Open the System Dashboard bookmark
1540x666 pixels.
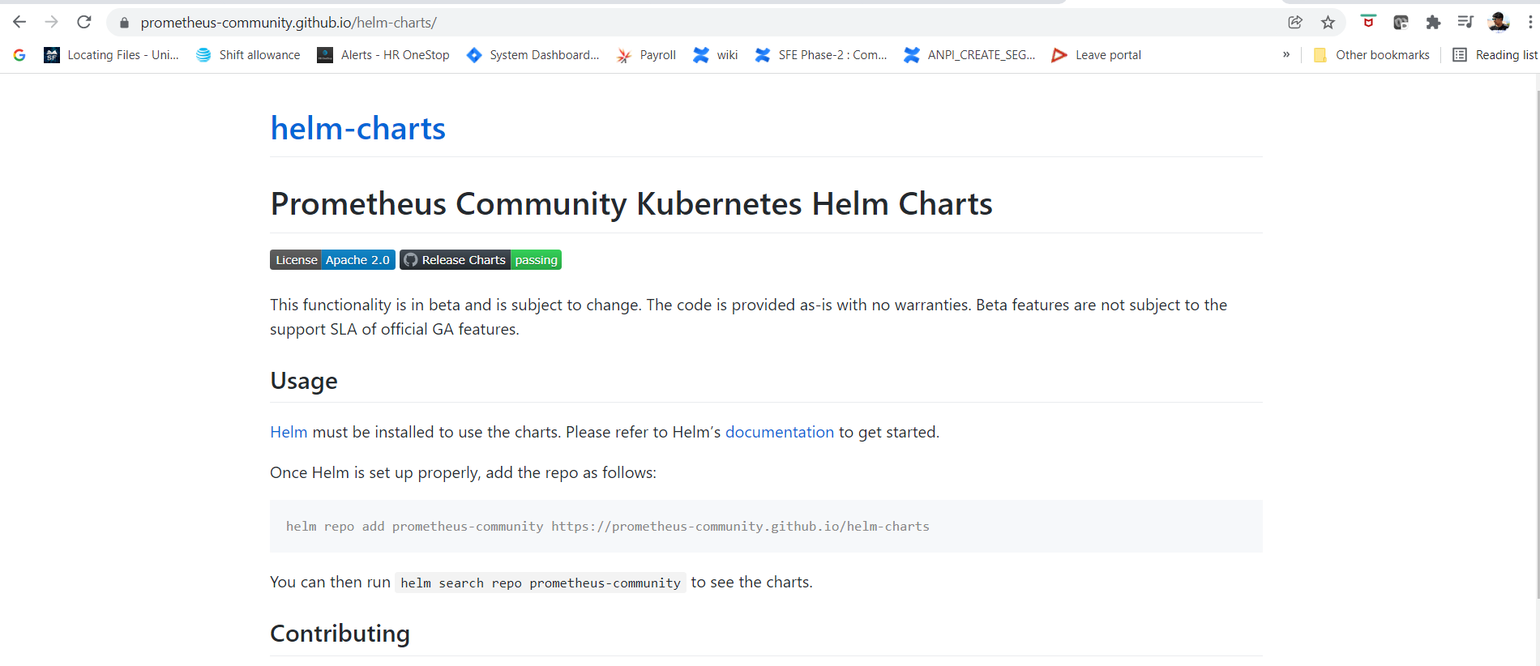tap(533, 55)
